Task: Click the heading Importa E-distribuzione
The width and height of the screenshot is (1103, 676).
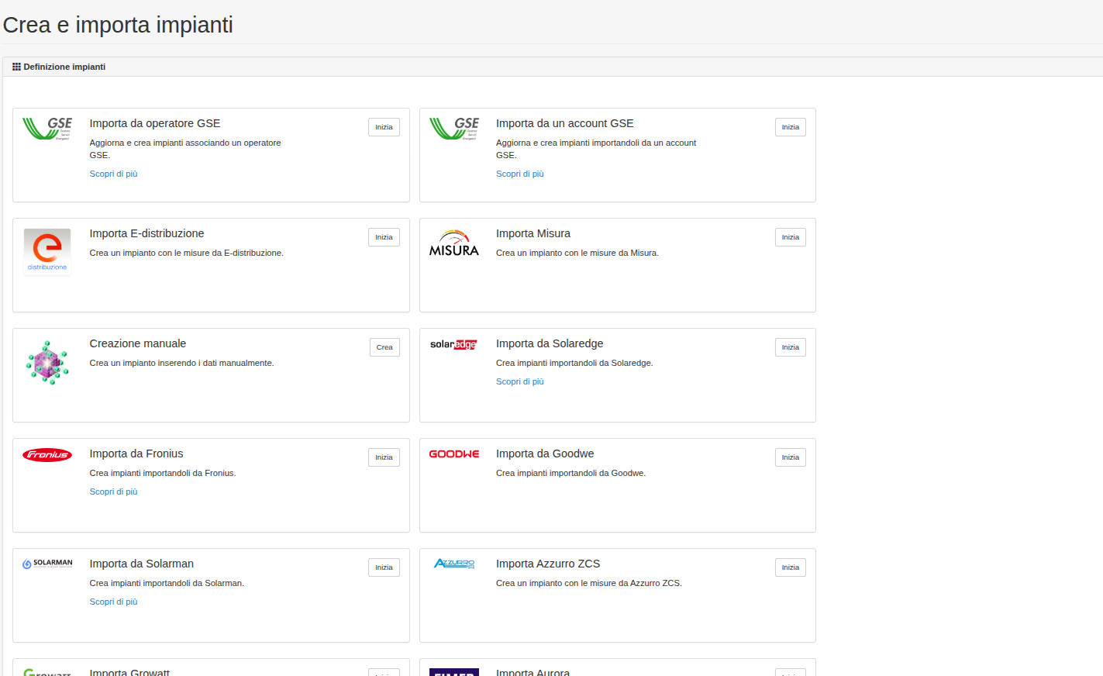Action: [146, 233]
